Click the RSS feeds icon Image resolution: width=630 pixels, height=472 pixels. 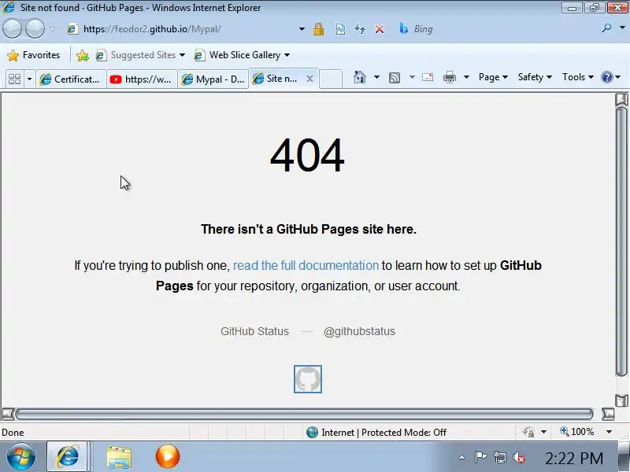395,77
